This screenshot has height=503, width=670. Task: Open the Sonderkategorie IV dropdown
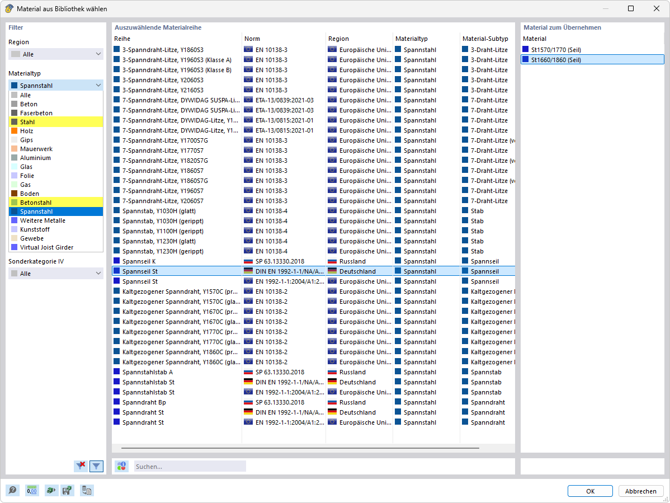(x=56, y=274)
